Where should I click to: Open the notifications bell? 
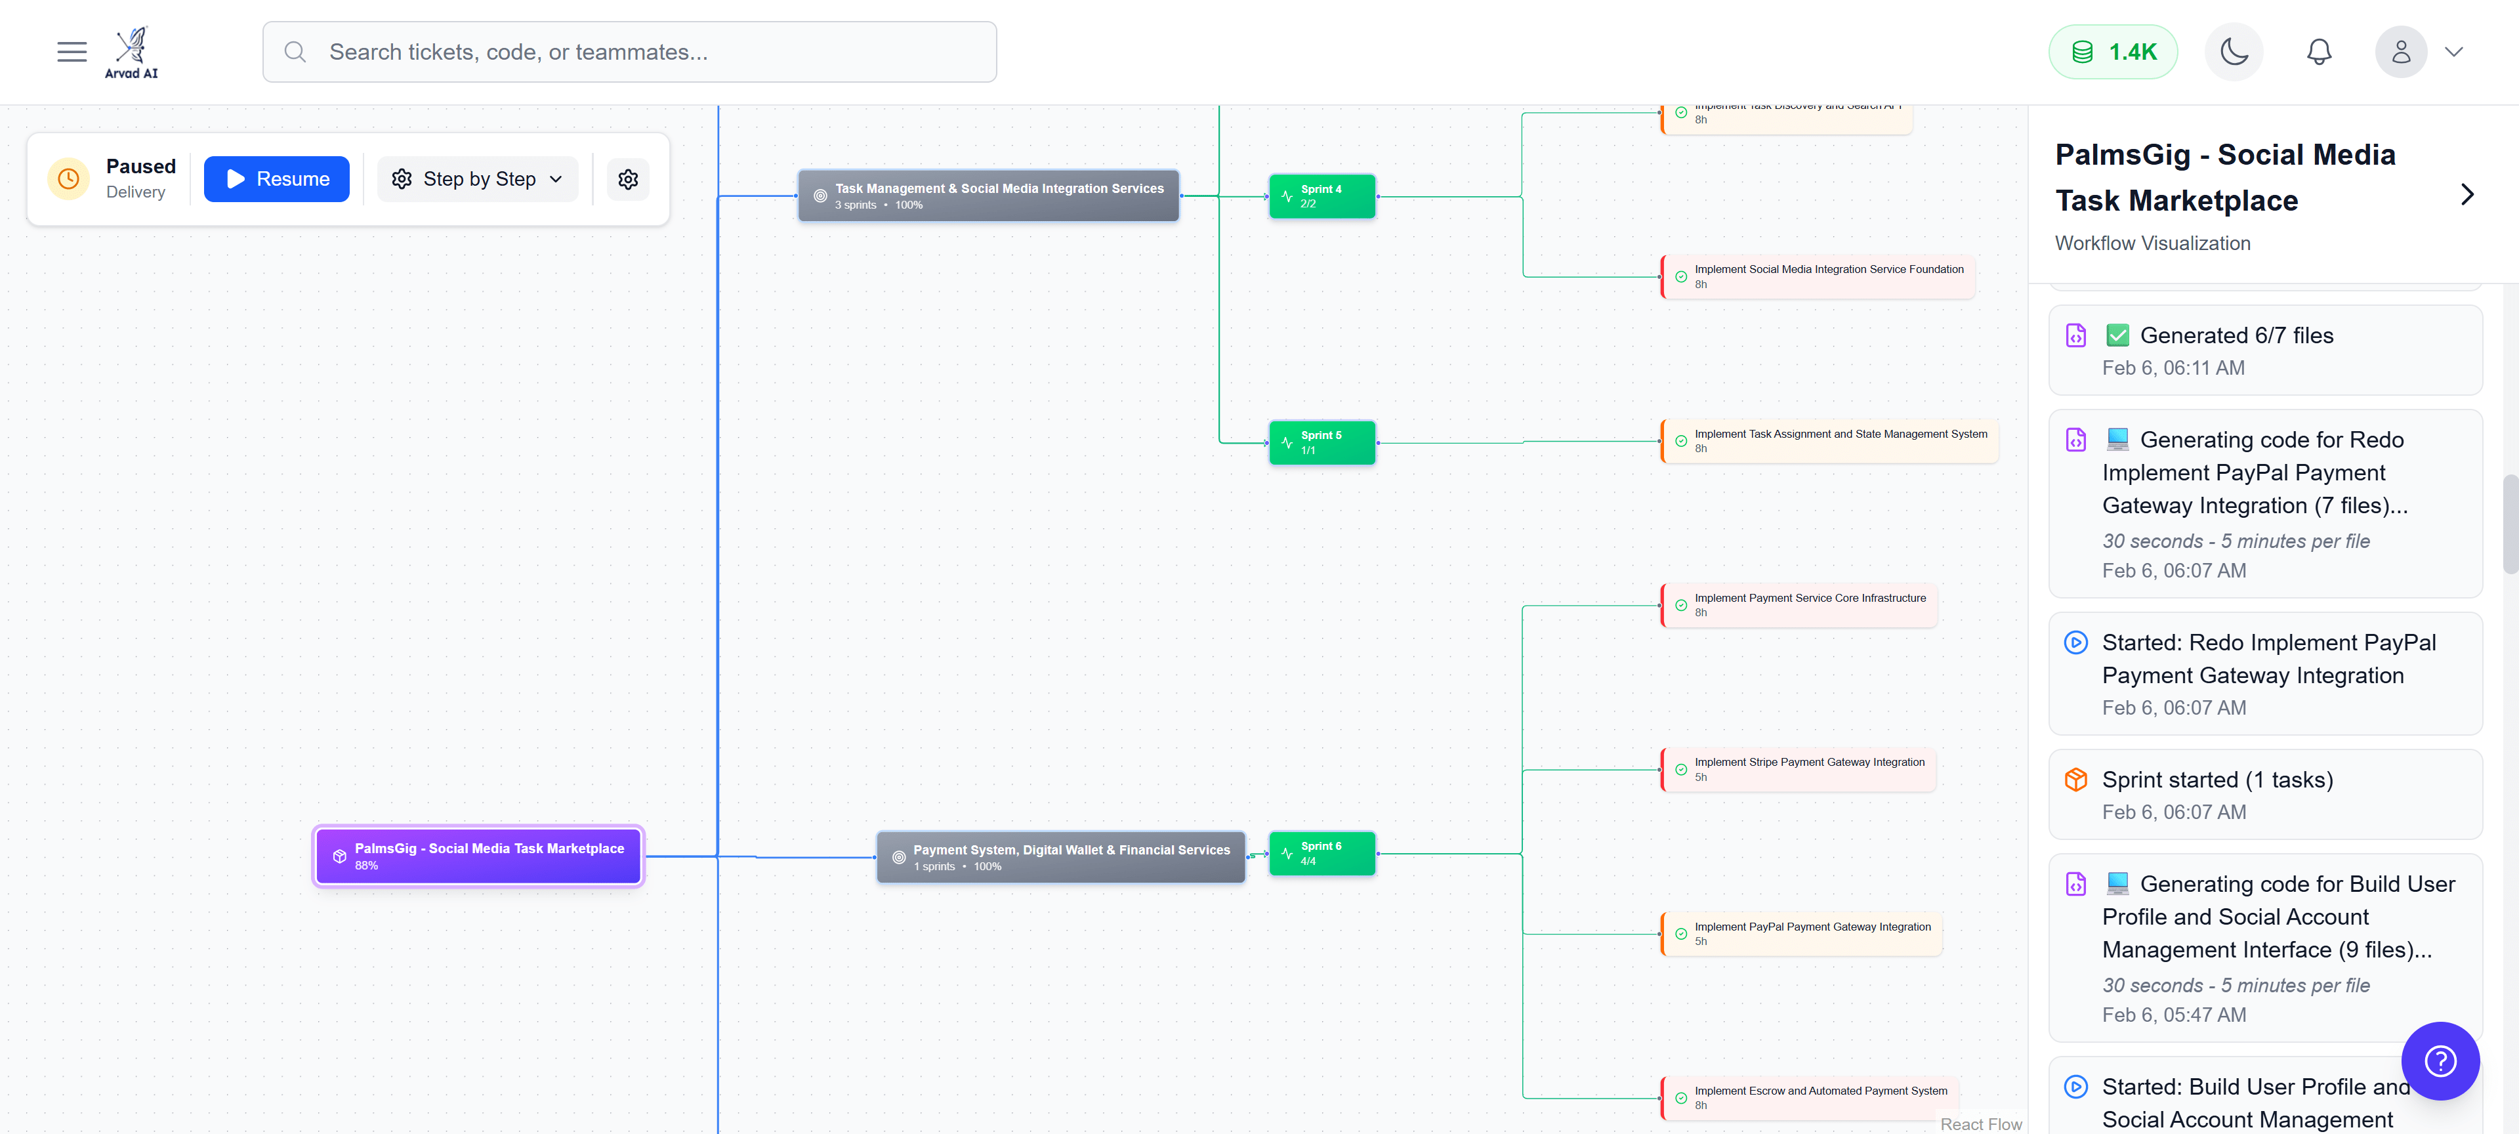click(2318, 52)
